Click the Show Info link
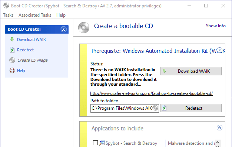Screen dimensions: 232x147 pos(216,26)
